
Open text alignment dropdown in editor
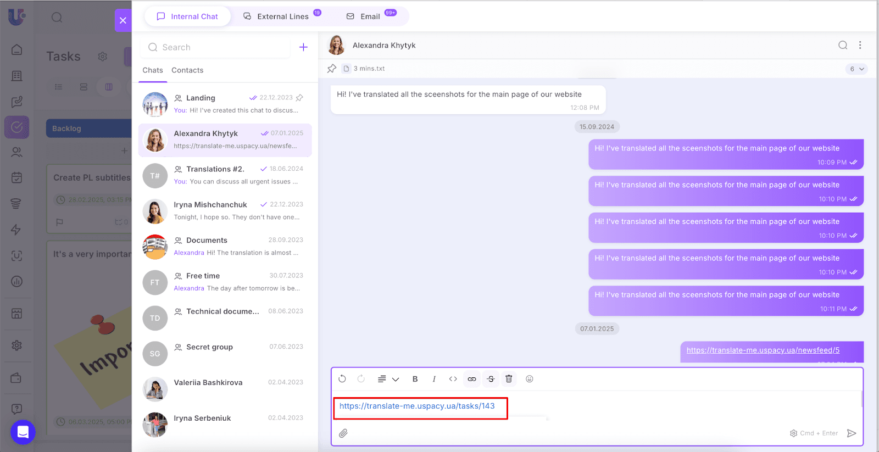388,379
